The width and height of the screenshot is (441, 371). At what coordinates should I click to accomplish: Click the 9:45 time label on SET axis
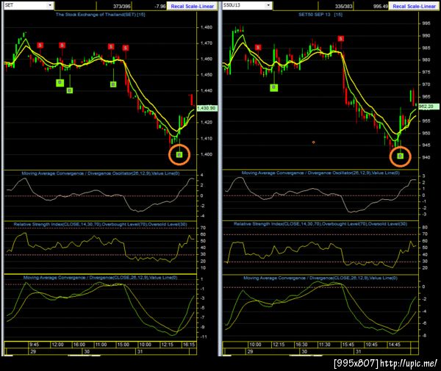pos(34,345)
